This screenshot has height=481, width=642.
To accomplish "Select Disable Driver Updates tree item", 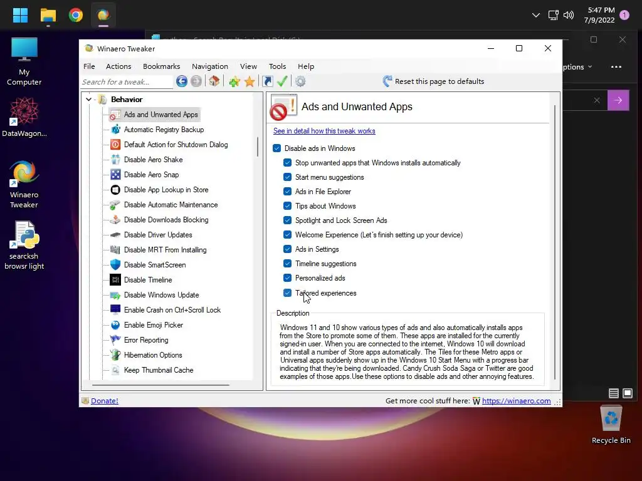I will [x=158, y=235].
